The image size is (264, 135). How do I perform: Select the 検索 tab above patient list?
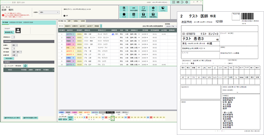click(69, 21)
